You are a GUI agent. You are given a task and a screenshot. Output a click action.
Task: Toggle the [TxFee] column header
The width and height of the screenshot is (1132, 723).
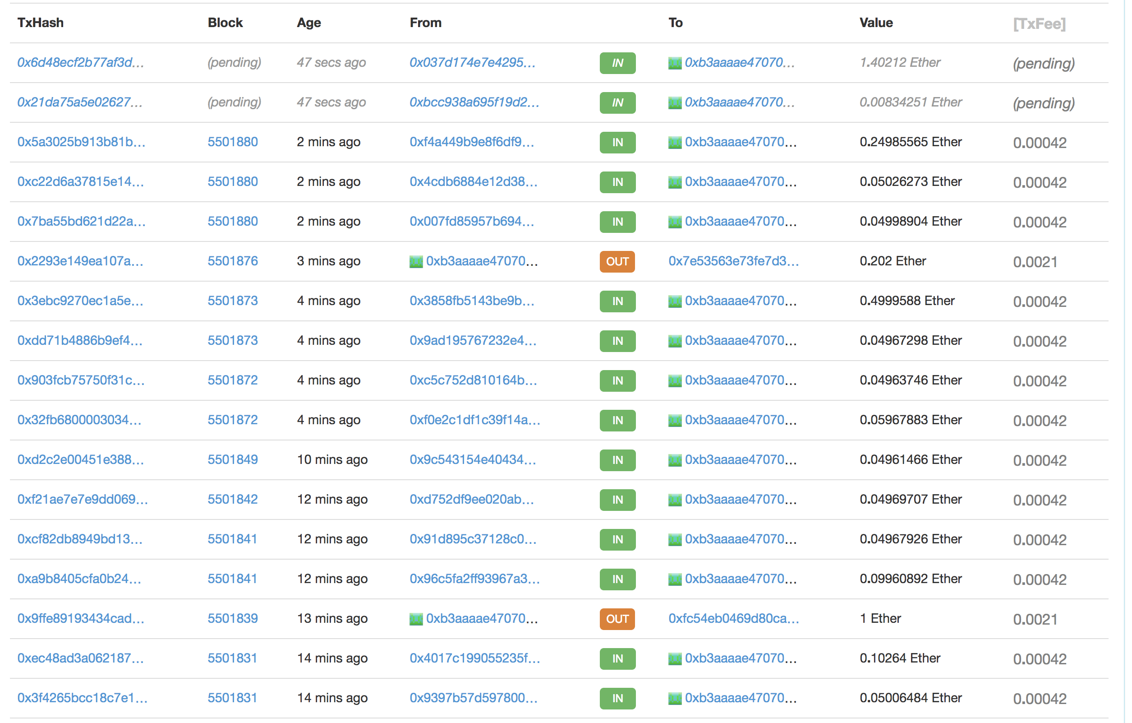[x=1039, y=23]
